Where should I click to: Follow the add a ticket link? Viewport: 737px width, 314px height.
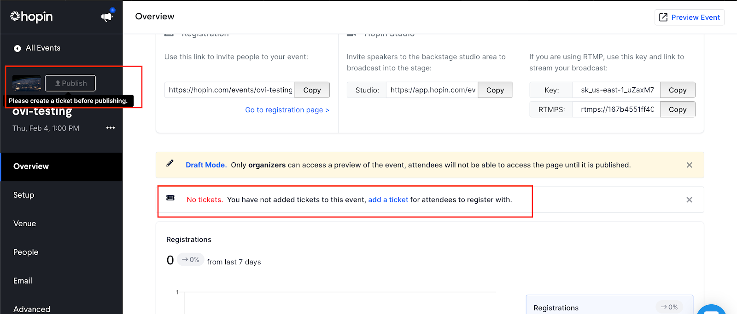[x=388, y=200]
